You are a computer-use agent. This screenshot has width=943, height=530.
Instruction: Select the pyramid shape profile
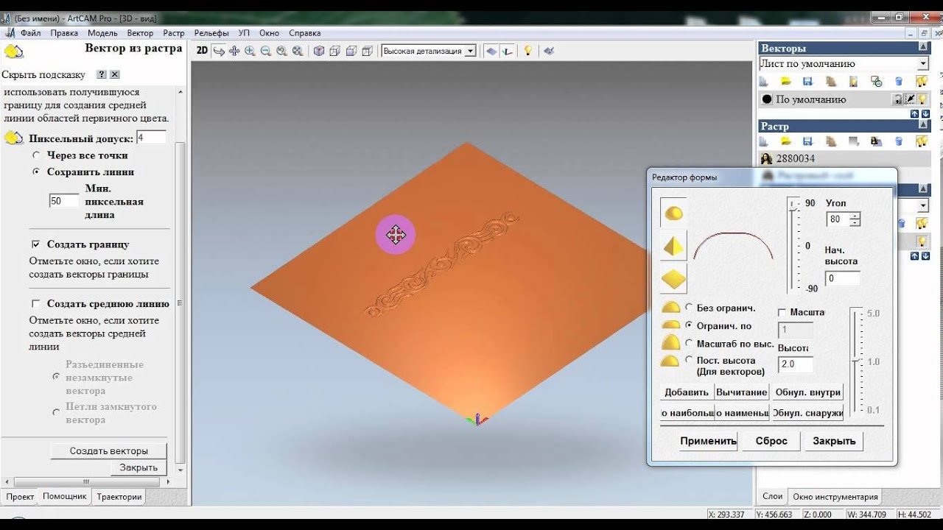[x=673, y=246]
